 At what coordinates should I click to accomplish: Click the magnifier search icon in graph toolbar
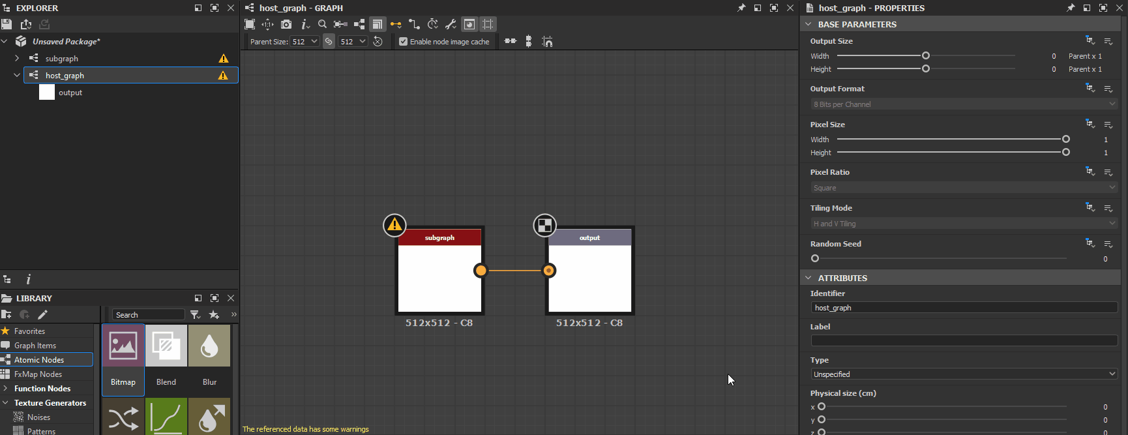(322, 24)
